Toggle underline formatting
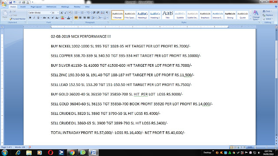Image resolution: width=278 pixels, height=156 pixels. [x=38, y=18]
